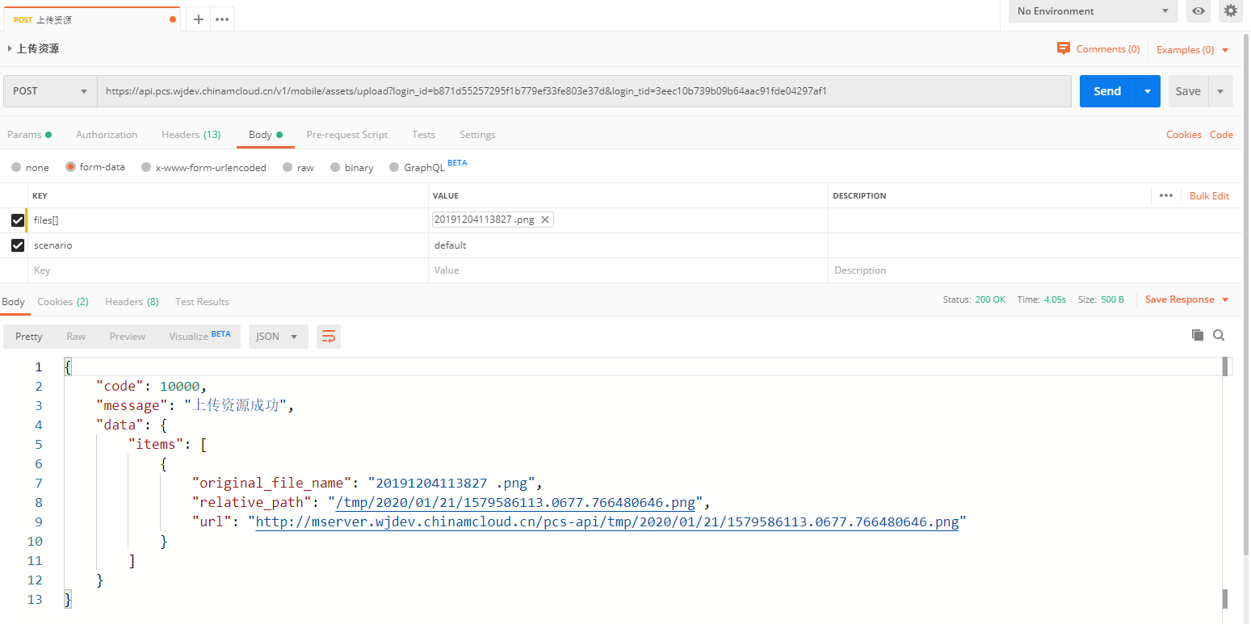Viewport: 1251px width, 624px height.
Task: Uncheck the scenario parameter checkbox
Action: 18,245
